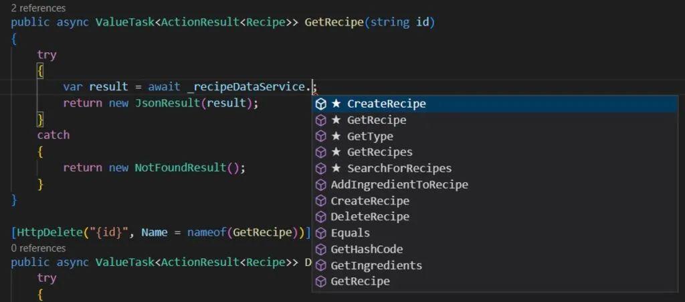Click the cube icon next to GetRecipes
The height and width of the screenshot is (302, 685).
pos(321,153)
